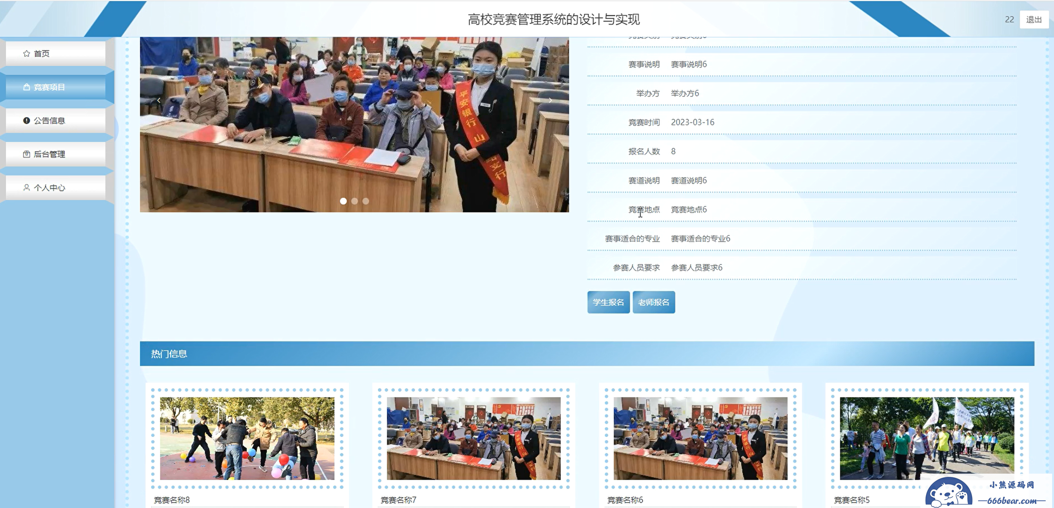This screenshot has width=1054, height=508.
Task: Click the star icon beside 首页
Action: [x=27, y=53]
